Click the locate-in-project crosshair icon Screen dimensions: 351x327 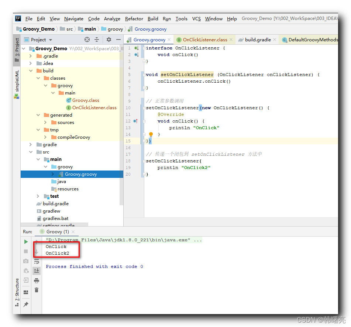tap(87, 39)
